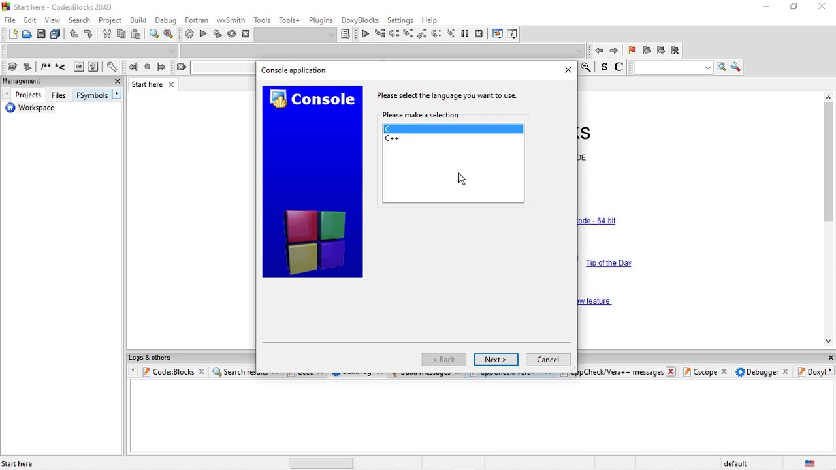Click the Cancel button in wizard
This screenshot has width=836, height=470.
tap(548, 360)
